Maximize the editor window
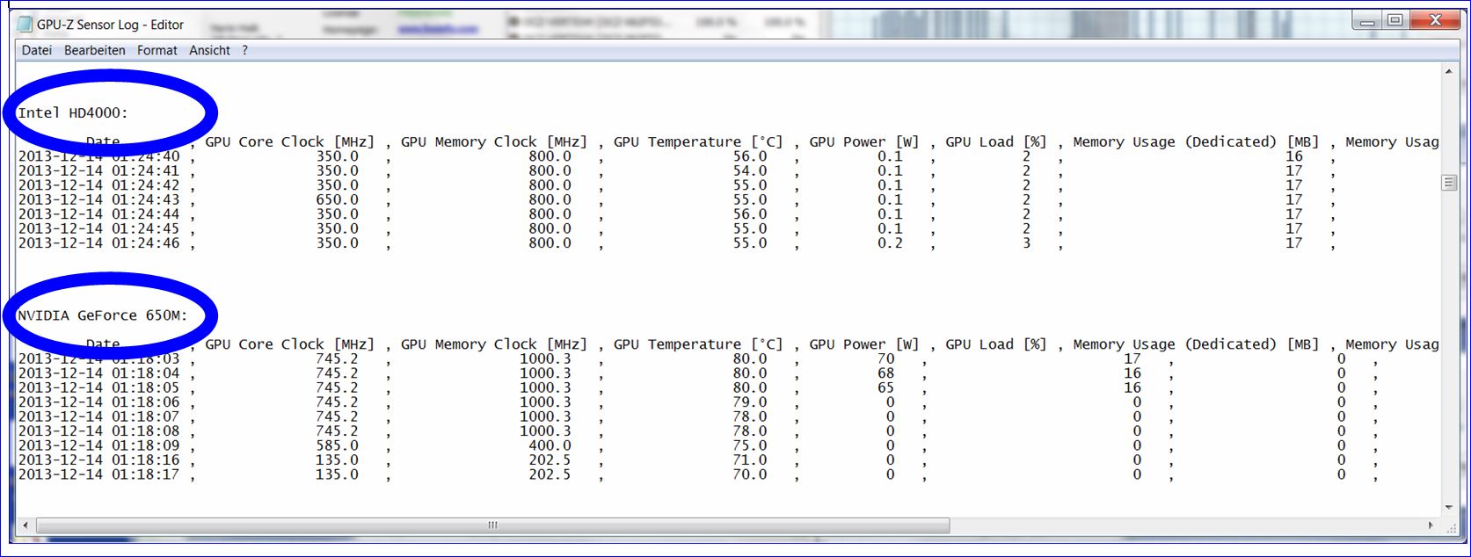1471x557 pixels. click(1395, 21)
